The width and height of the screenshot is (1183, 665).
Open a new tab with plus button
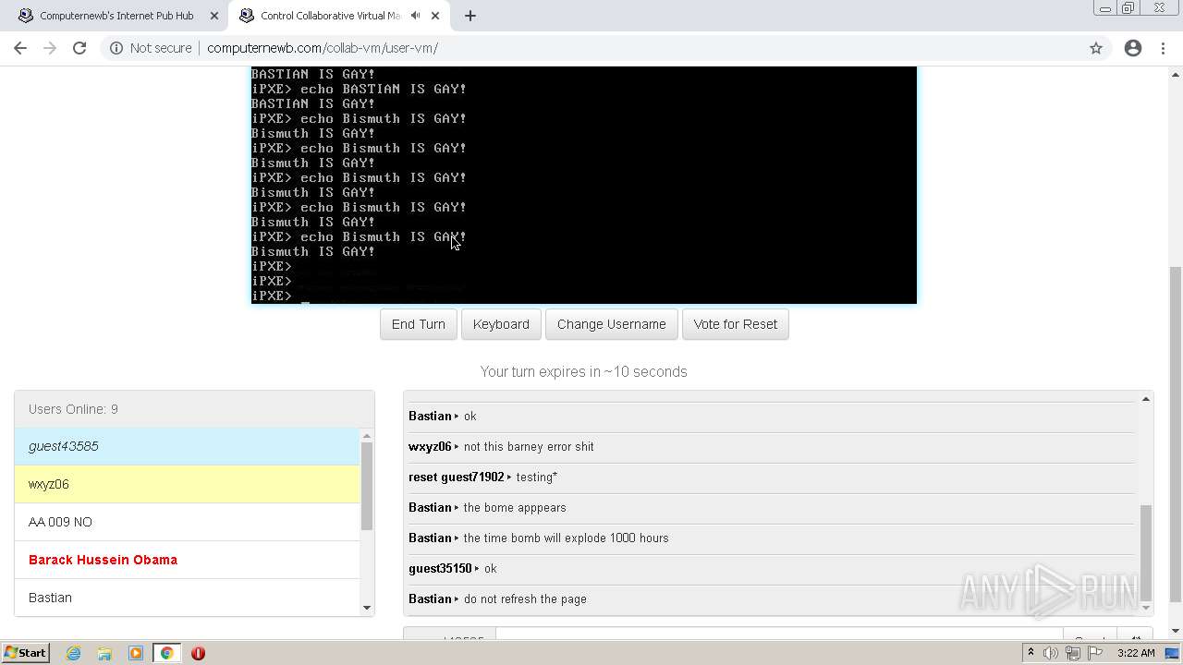point(470,16)
